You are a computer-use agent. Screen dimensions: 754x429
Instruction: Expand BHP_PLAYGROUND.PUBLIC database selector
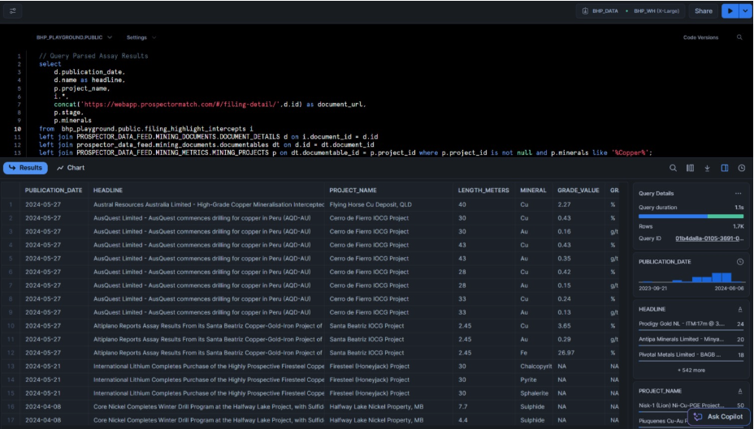(x=74, y=37)
